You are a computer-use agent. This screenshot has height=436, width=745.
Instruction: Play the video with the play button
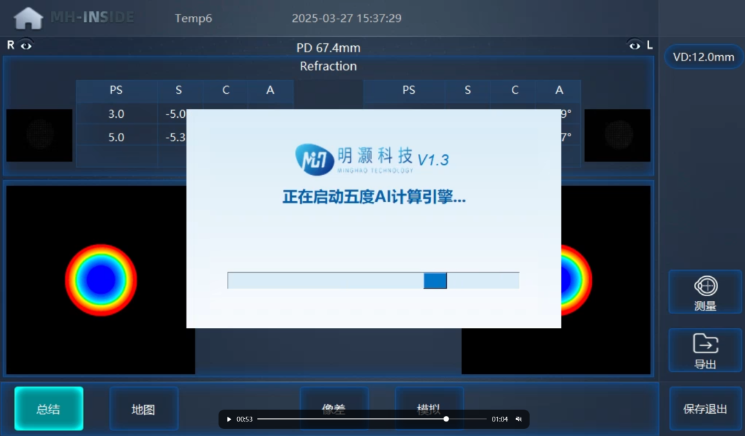coord(228,419)
